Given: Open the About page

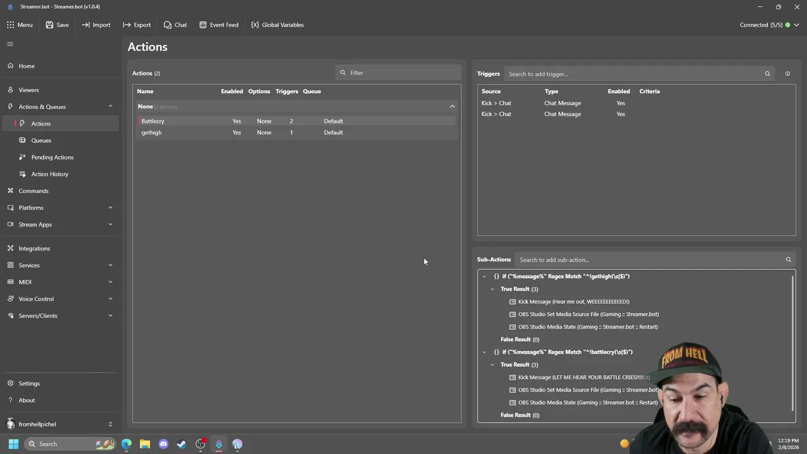Looking at the screenshot, I should [x=60, y=400].
